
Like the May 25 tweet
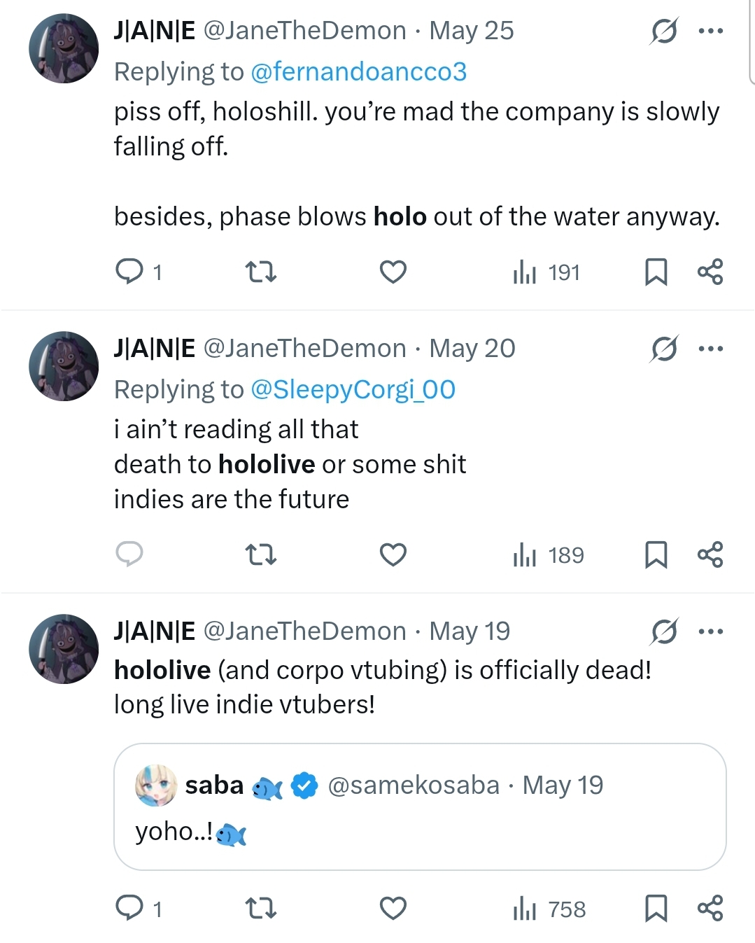point(393,272)
